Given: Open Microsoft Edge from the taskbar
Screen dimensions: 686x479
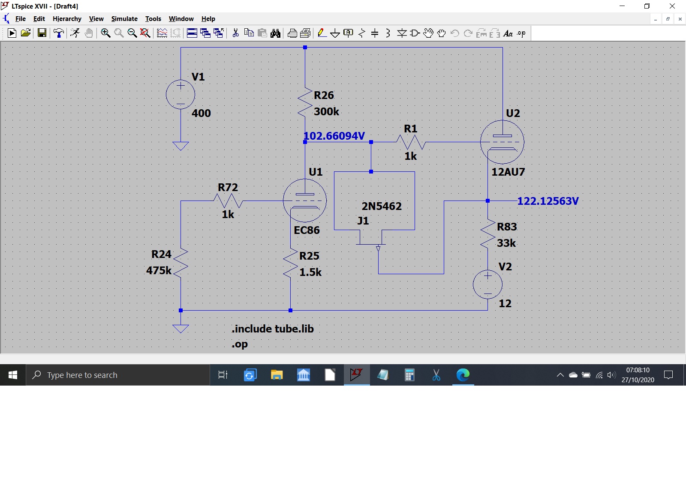Looking at the screenshot, I should point(463,375).
